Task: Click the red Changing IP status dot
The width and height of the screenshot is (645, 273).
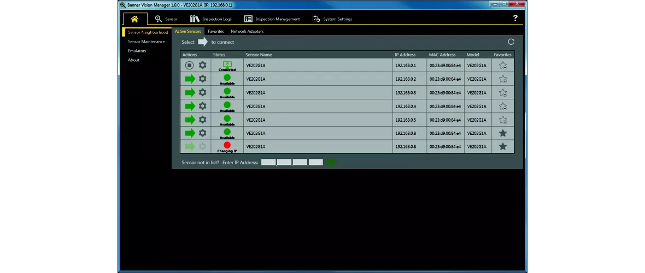Action: click(x=227, y=145)
